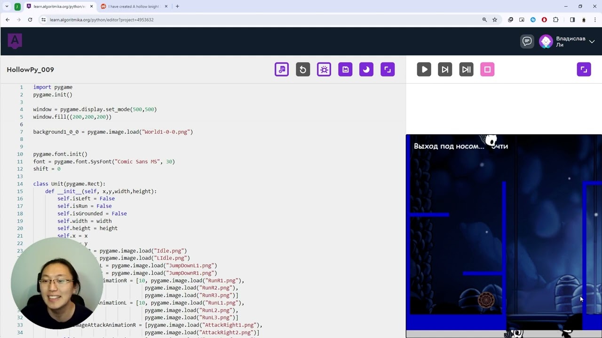Select the learn.algoritmika.org browser tab
The width and height of the screenshot is (602, 338).
click(59, 7)
